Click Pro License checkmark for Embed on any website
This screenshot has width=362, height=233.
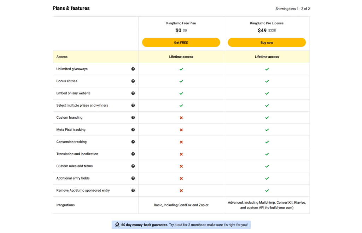pyautogui.click(x=267, y=93)
